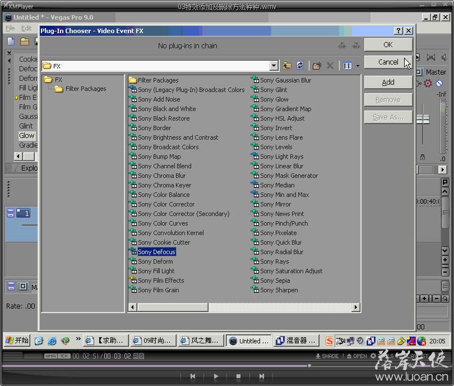Open the Views dropdown arrow

click(x=358, y=66)
